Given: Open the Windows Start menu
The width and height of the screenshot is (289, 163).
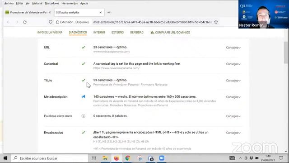Looking at the screenshot, I should coord(5,158).
